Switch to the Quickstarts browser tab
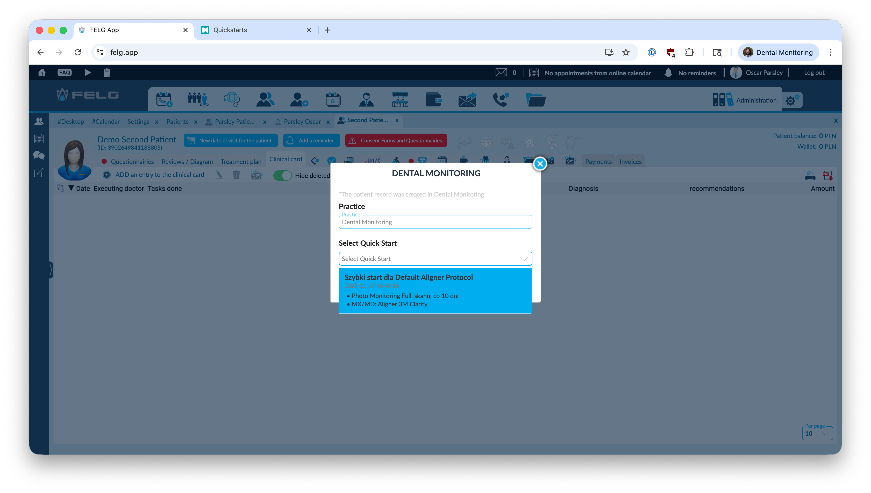871x493 pixels. pos(256,30)
